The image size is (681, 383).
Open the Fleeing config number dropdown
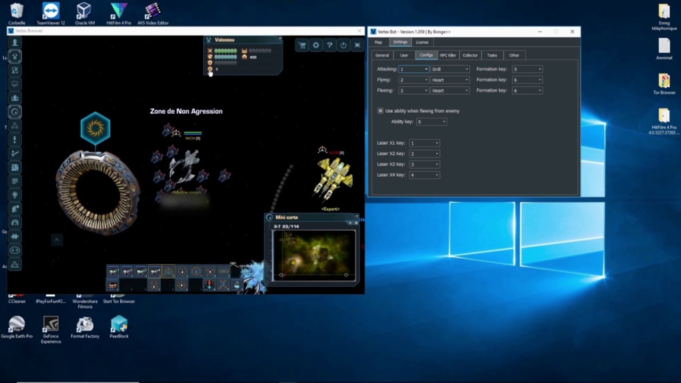(413, 90)
